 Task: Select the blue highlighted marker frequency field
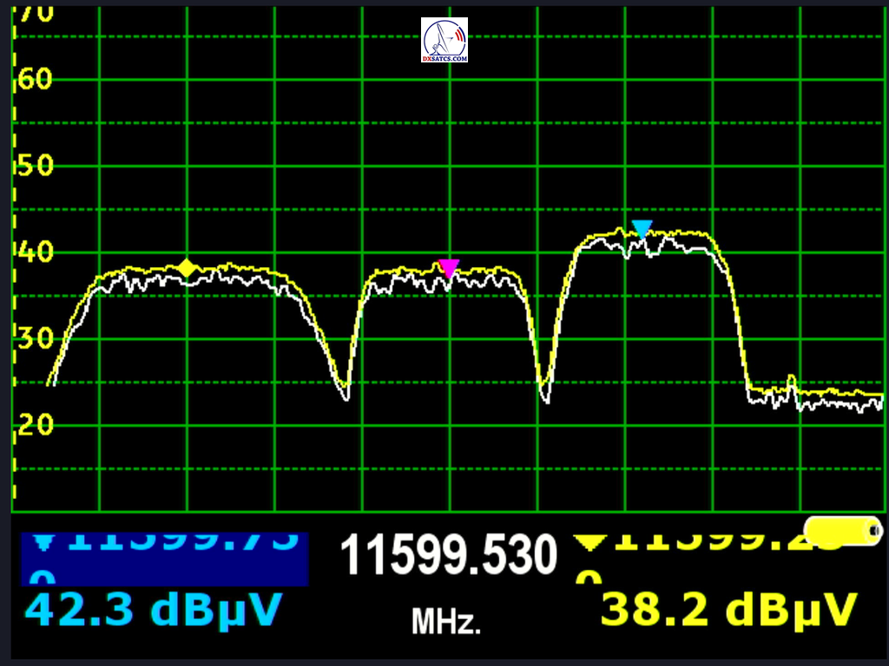click(x=165, y=558)
